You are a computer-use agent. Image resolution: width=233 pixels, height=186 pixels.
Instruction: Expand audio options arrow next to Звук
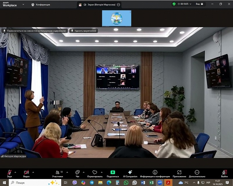pyautogui.click(x=15, y=172)
